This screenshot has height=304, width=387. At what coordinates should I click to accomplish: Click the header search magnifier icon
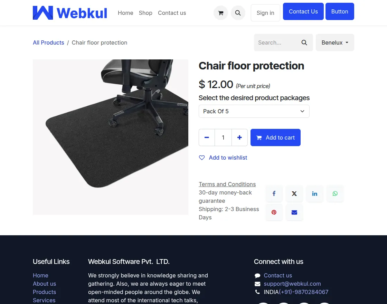[238, 13]
